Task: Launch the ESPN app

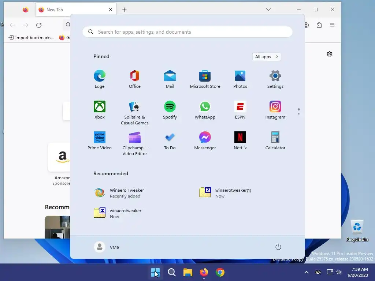Action: coord(240,110)
